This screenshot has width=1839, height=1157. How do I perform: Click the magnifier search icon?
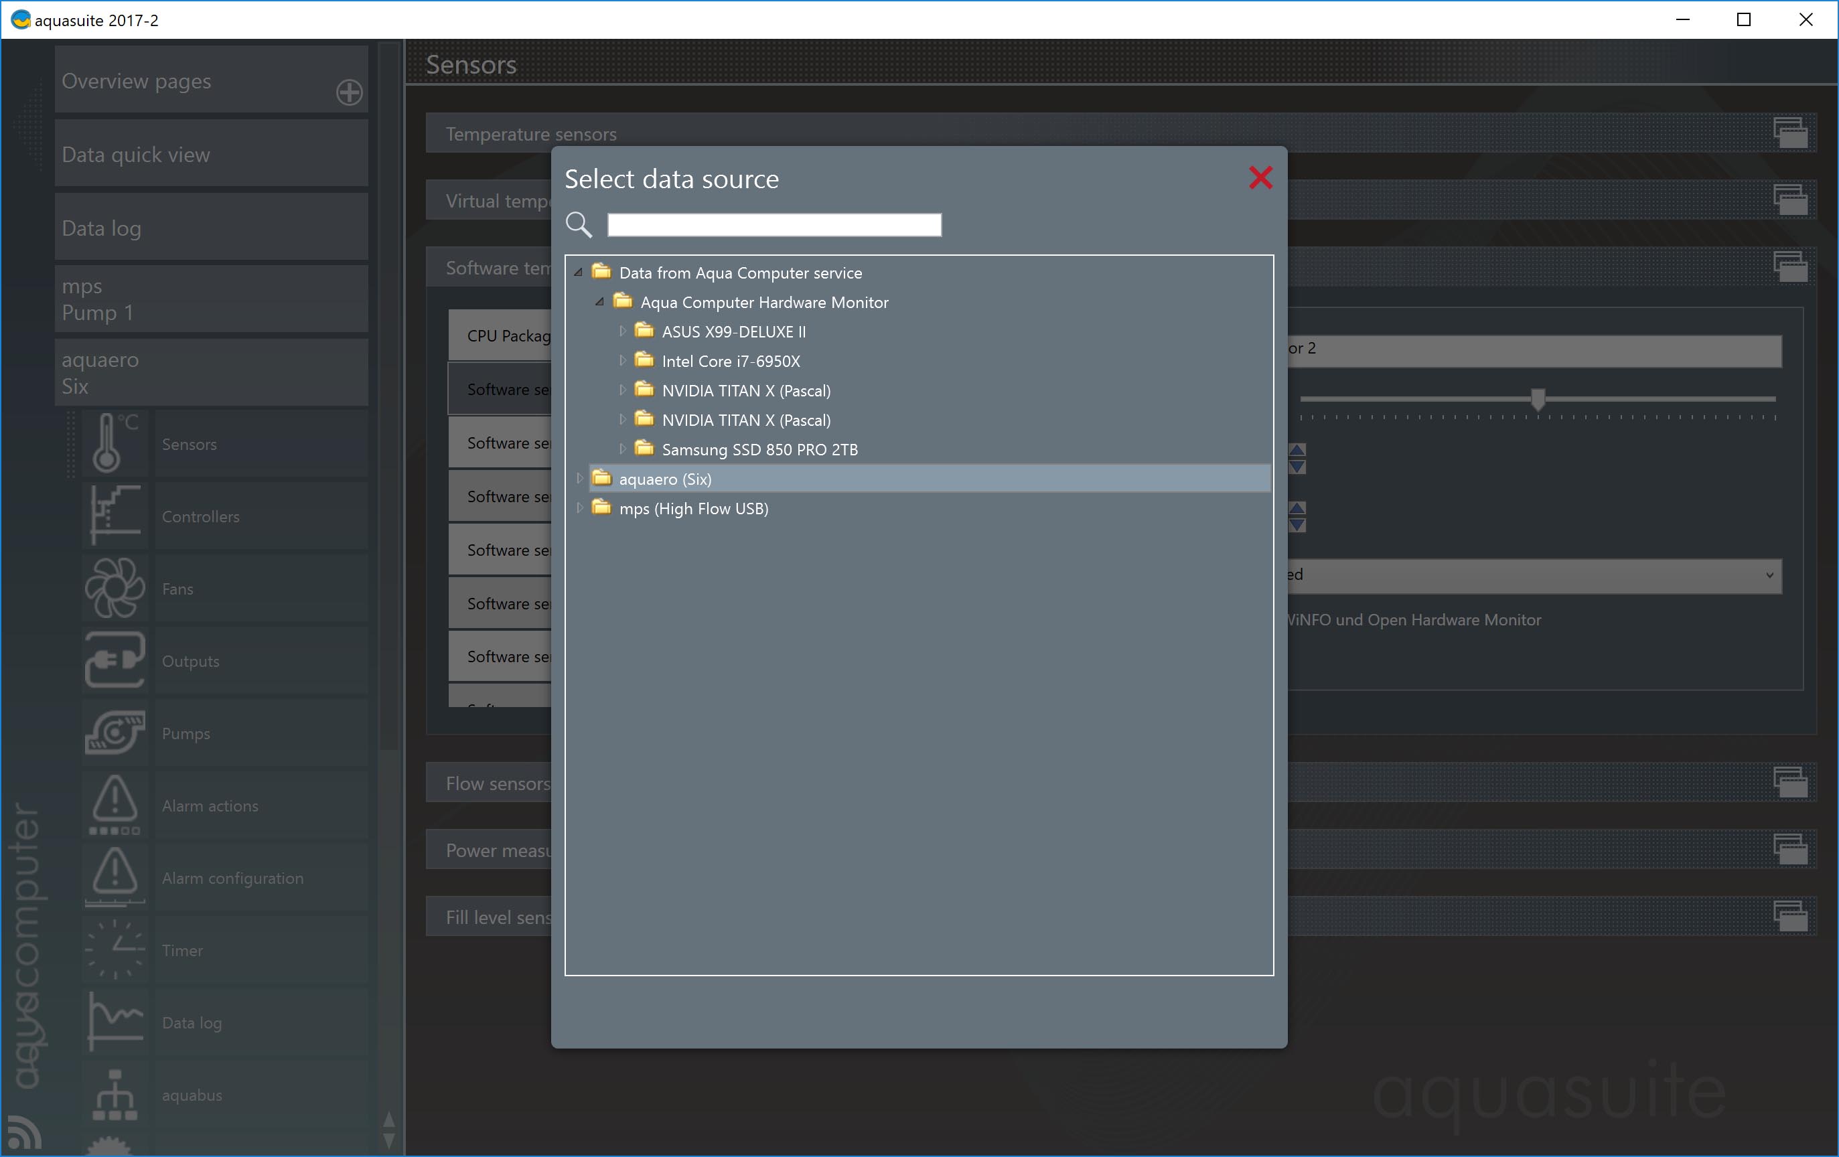(578, 224)
